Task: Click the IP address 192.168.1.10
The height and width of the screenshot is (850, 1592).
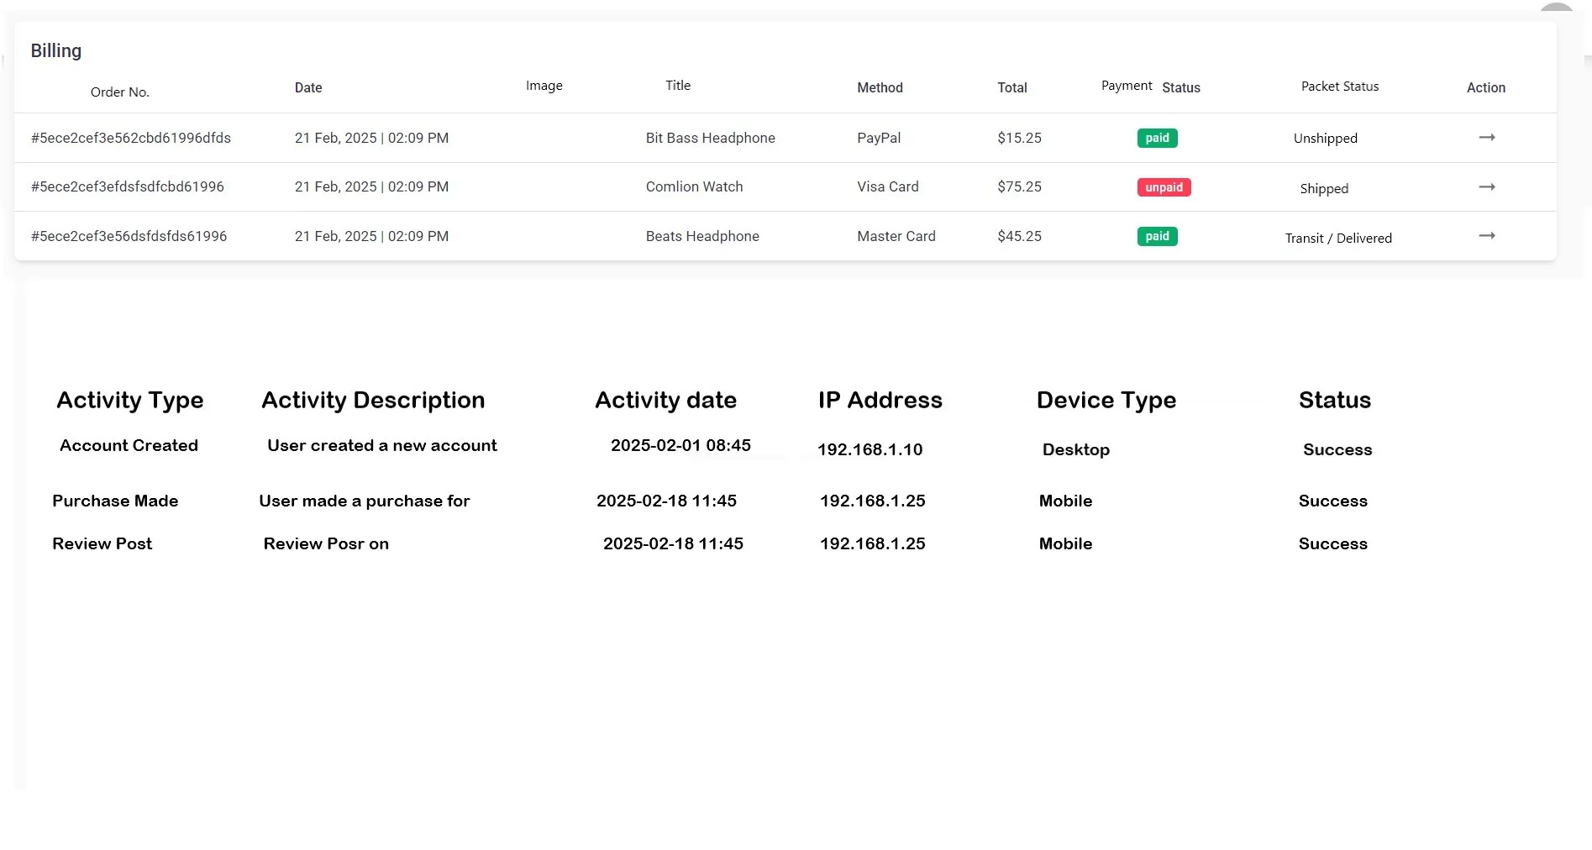Action: [x=870, y=450]
